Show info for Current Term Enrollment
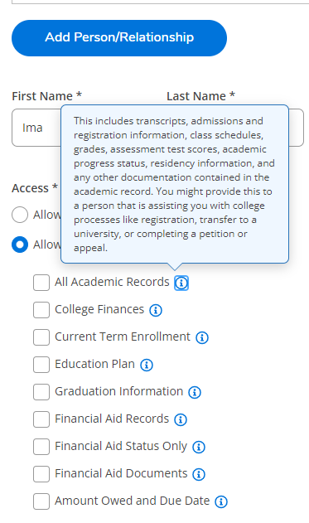This screenshot has height=523, width=309. (202, 338)
